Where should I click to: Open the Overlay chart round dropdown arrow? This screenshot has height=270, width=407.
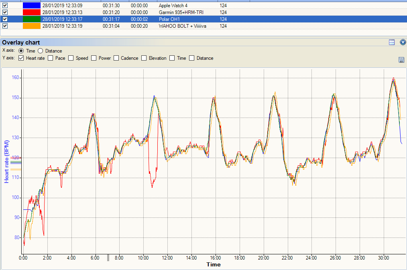click(x=403, y=42)
